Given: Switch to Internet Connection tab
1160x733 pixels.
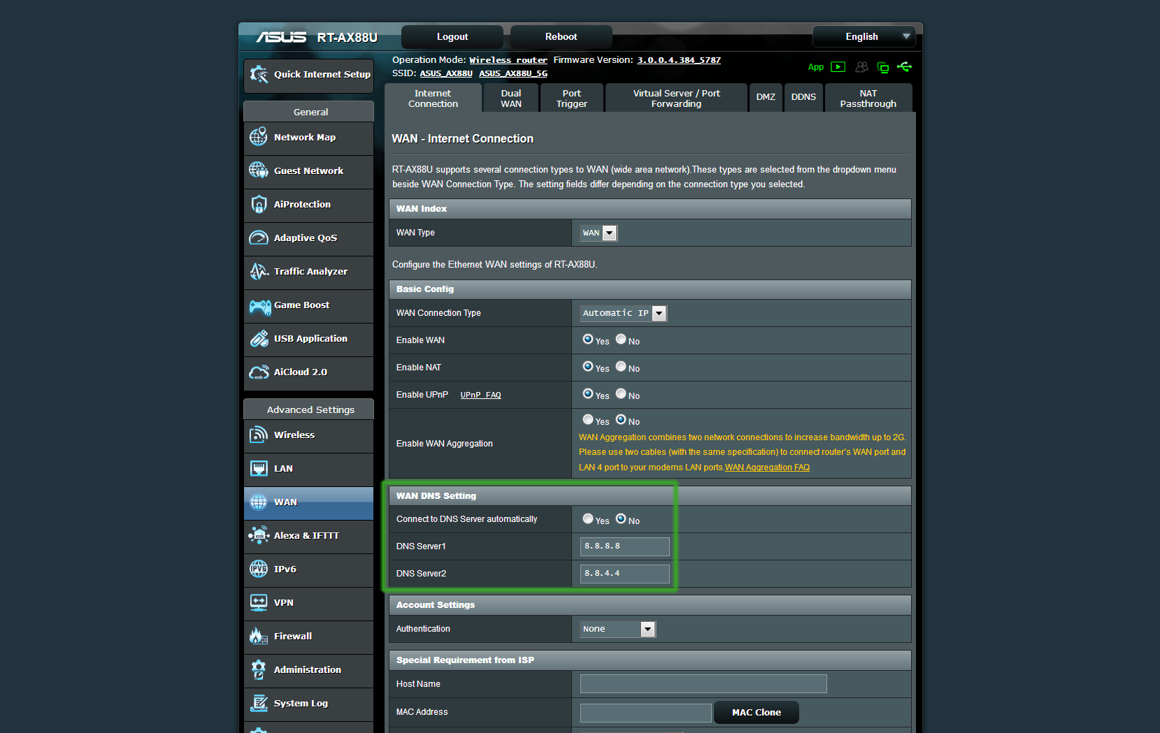Looking at the screenshot, I should pos(434,99).
